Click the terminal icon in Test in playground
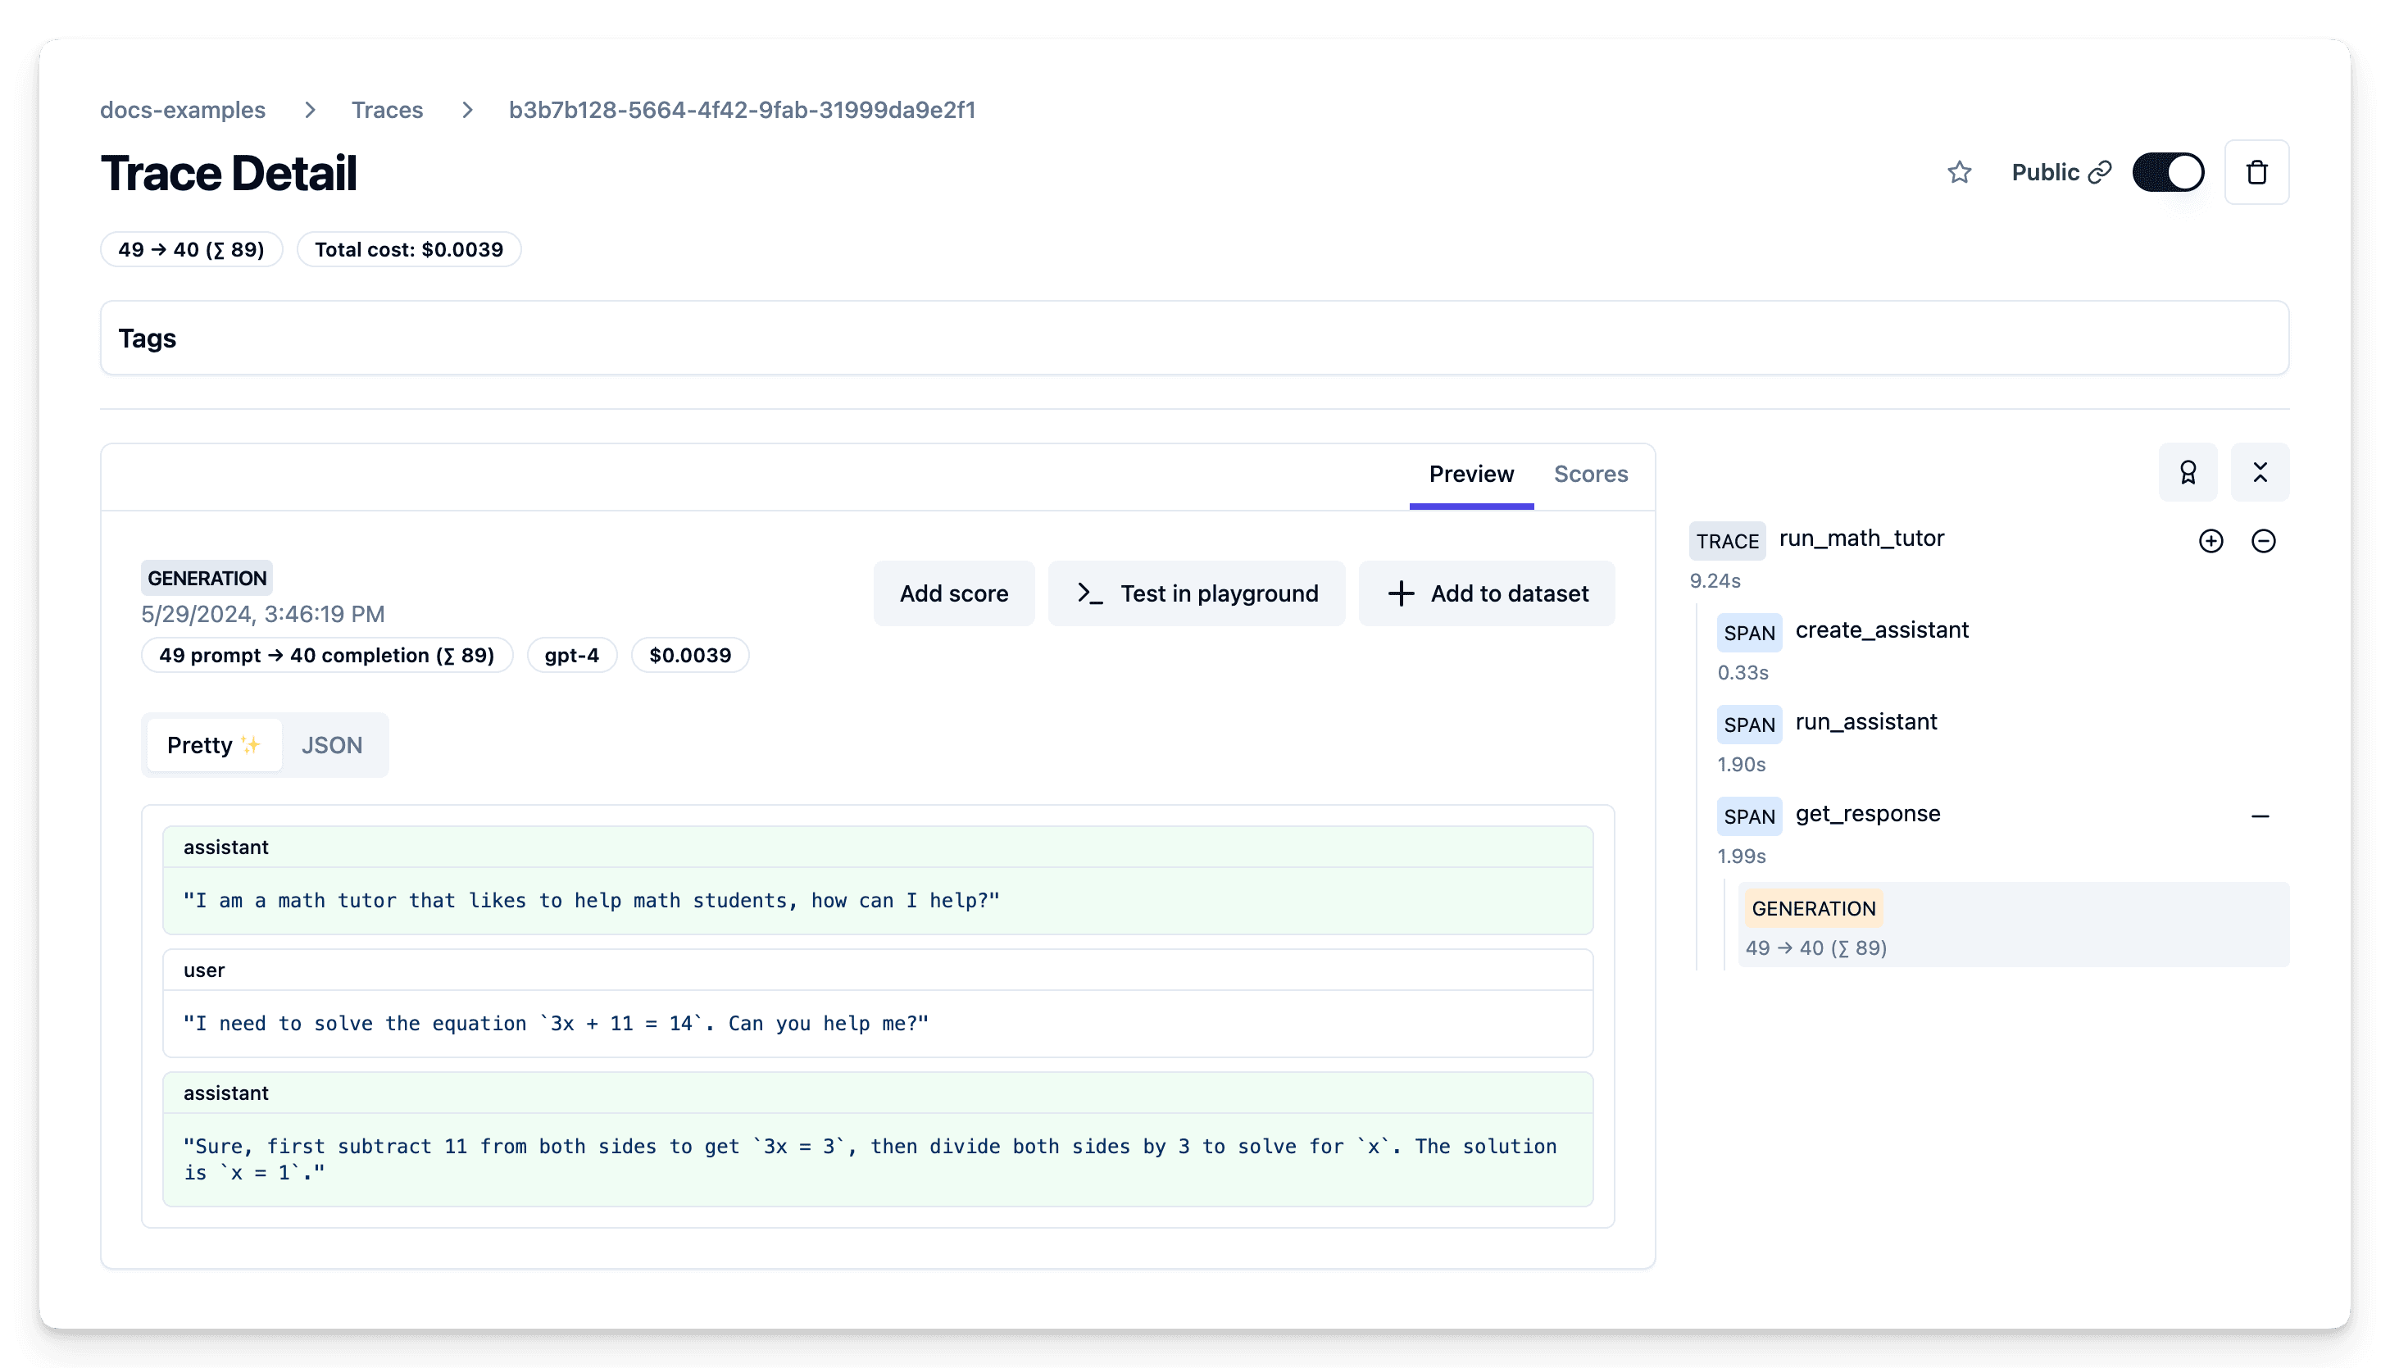 click(x=1090, y=593)
